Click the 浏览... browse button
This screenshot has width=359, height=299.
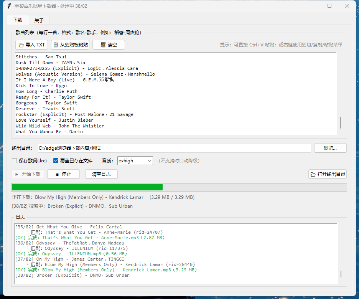pyautogui.click(x=330, y=148)
